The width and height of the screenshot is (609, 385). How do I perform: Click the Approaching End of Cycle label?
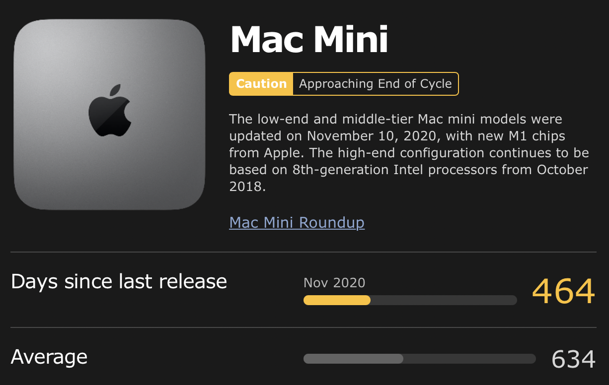pos(375,84)
